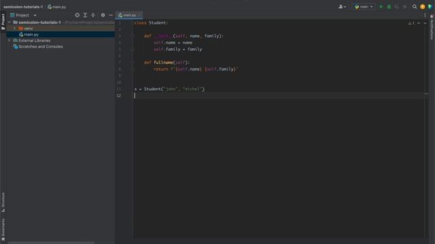The image size is (435, 244).
Task: Fold the fullname method at line 7
Action: tap(133, 62)
